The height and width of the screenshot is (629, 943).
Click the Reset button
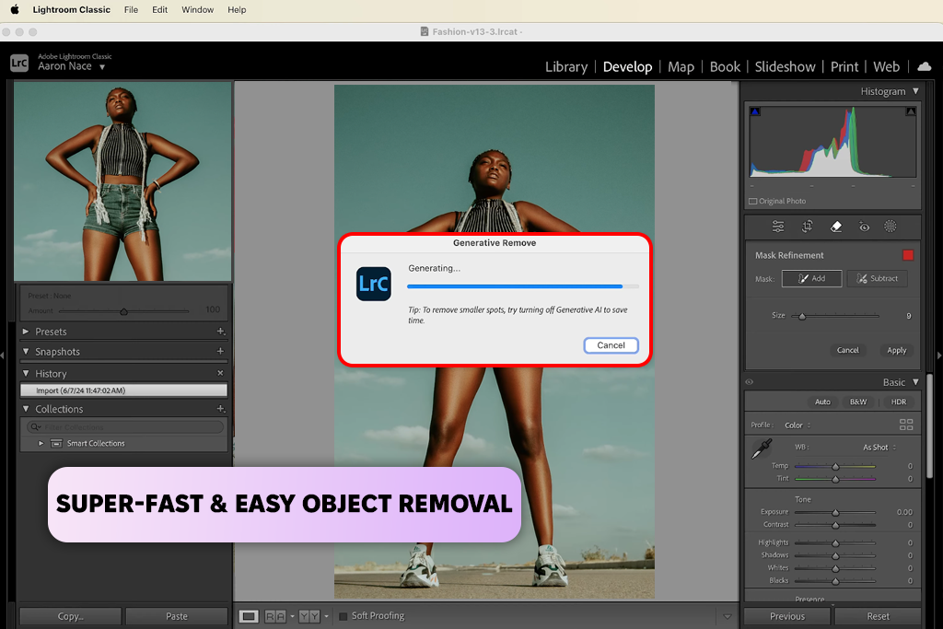pyautogui.click(x=878, y=616)
